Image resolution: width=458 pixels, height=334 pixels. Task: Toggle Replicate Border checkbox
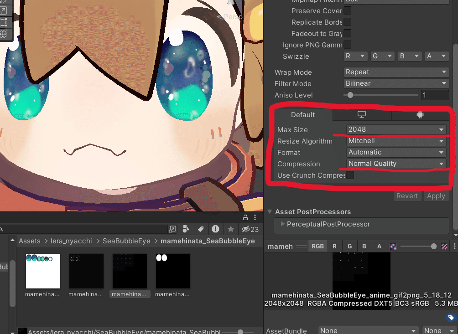coord(348,22)
